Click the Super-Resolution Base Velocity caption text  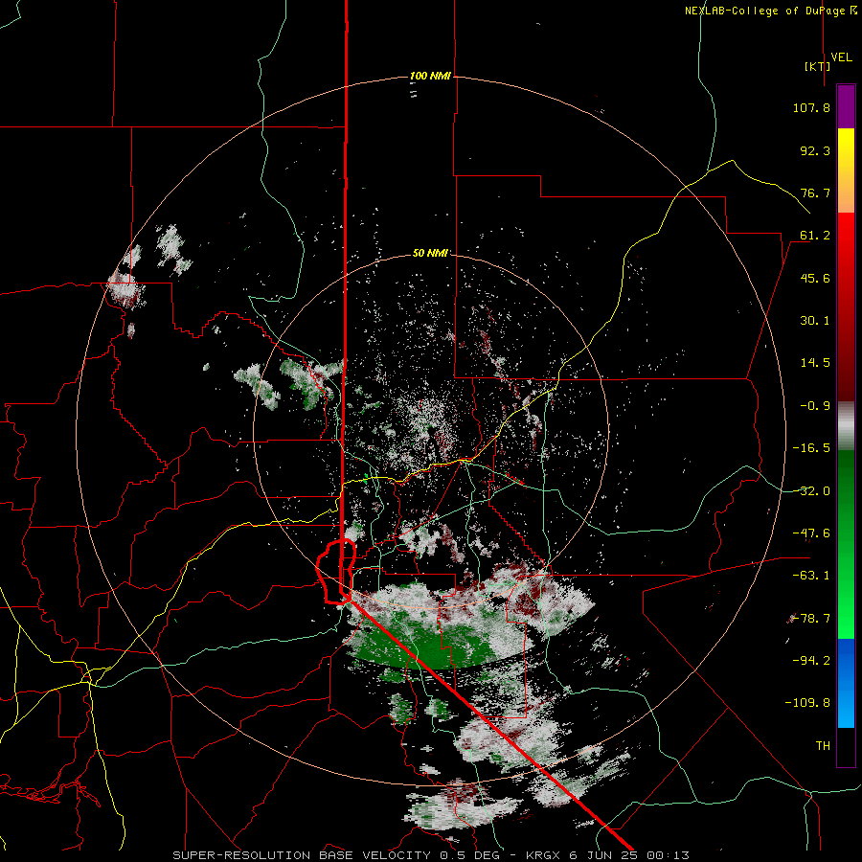point(430,855)
